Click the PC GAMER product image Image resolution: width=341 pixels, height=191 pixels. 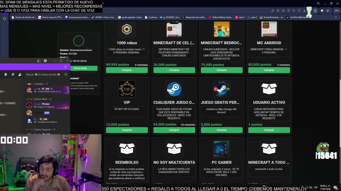pos(222,149)
